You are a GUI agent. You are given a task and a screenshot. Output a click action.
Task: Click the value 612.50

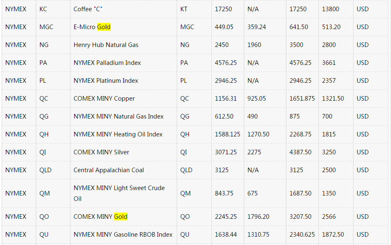224,116
